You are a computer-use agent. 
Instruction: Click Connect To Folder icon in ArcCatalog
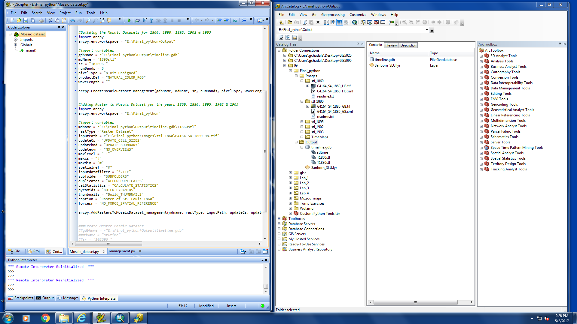(290, 22)
